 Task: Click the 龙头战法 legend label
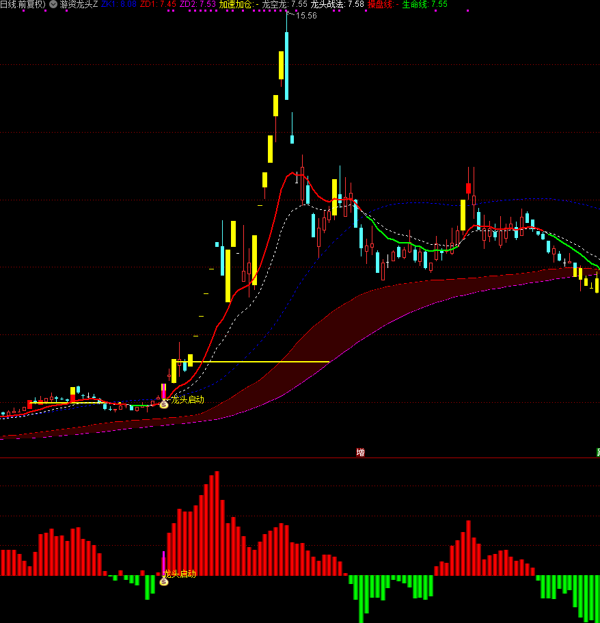click(x=327, y=4)
